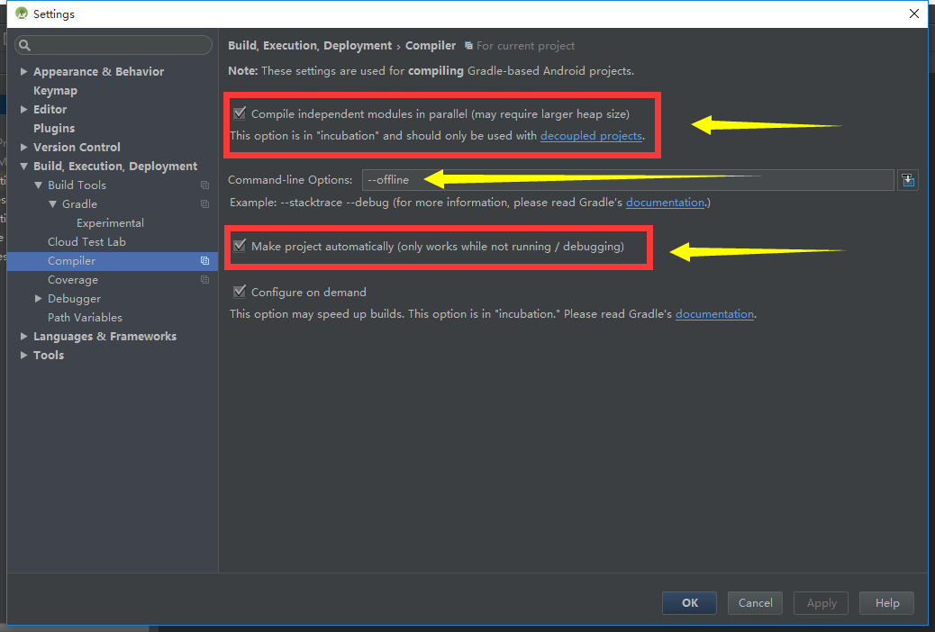The height and width of the screenshot is (632, 935).
Task: Open the Experimental settings page
Action: pos(110,223)
